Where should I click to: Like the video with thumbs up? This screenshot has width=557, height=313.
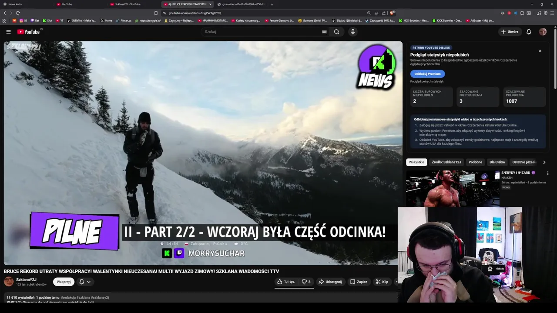click(x=286, y=282)
